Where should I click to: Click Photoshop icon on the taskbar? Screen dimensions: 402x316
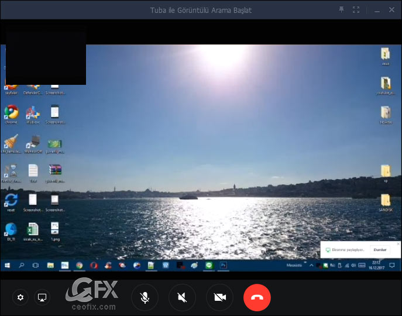pyautogui.click(x=223, y=265)
